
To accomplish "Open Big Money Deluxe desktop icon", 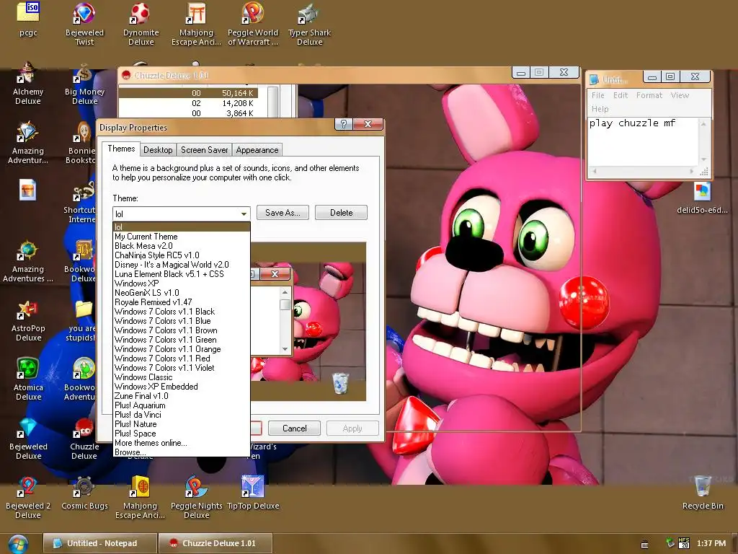I will point(84,84).
